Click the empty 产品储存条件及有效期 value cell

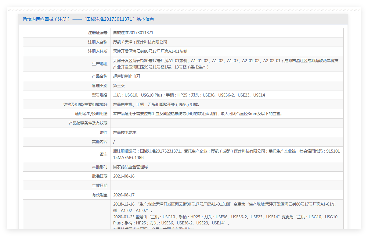click(x=226, y=123)
